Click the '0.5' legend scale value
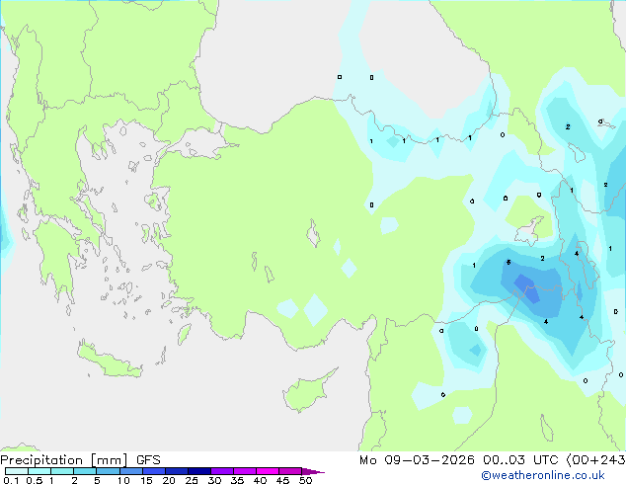This screenshot has height=484, width=626. [x=35, y=480]
